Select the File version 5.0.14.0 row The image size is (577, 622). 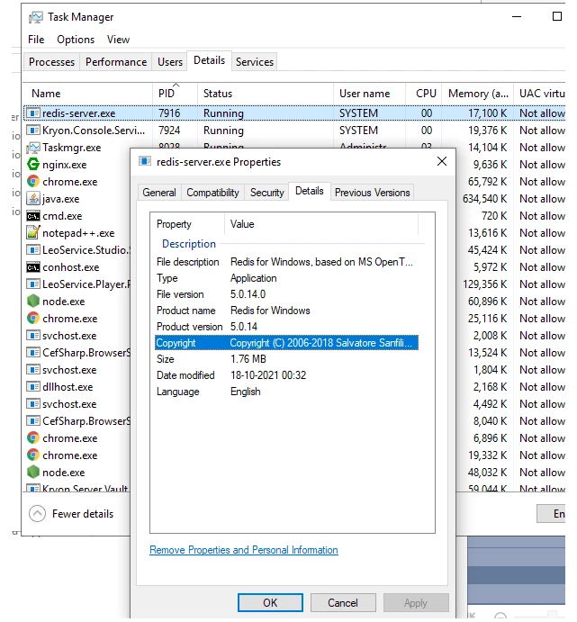pyautogui.click(x=286, y=294)
